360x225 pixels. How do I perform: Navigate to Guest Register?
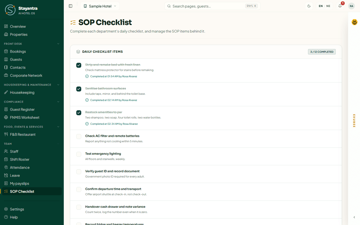click(x=32, y=109)
